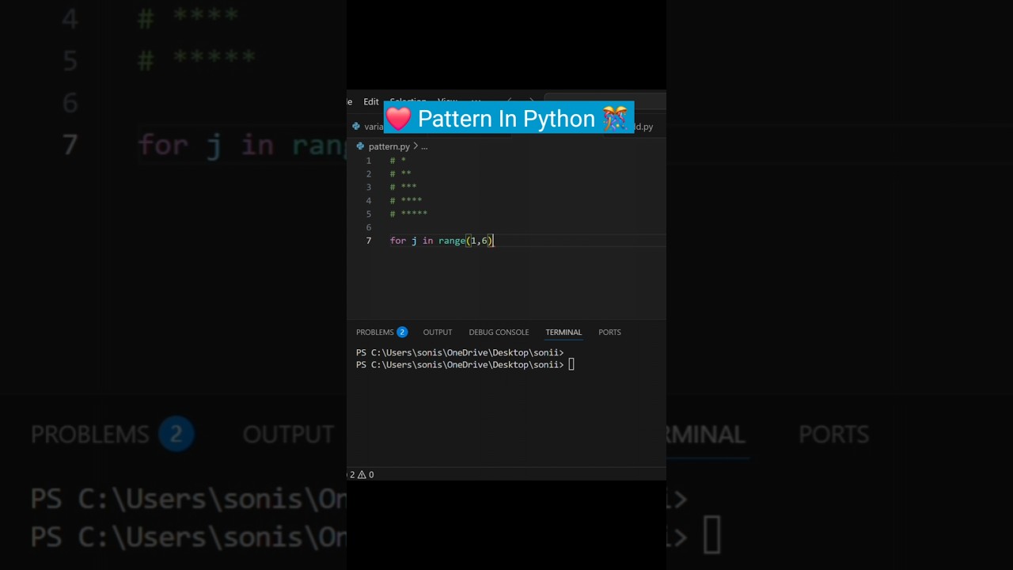Viewport: 1013px width, 570px height.
Task: Select the TERMINAL tab
Action: (563, 332)
